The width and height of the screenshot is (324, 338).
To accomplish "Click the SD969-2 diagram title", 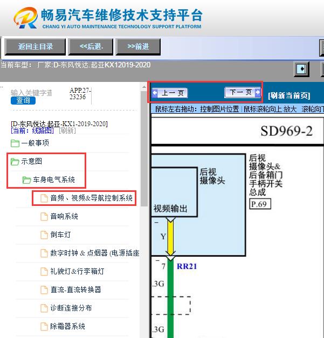I will pos(286,131).
